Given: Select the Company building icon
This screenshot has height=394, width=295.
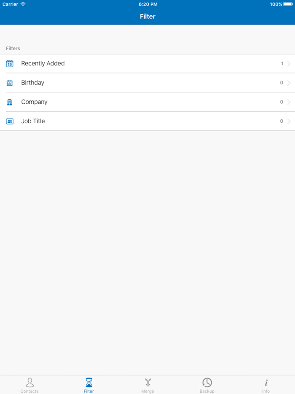Looking at the screenshot, I should click(x=10, y=102).
